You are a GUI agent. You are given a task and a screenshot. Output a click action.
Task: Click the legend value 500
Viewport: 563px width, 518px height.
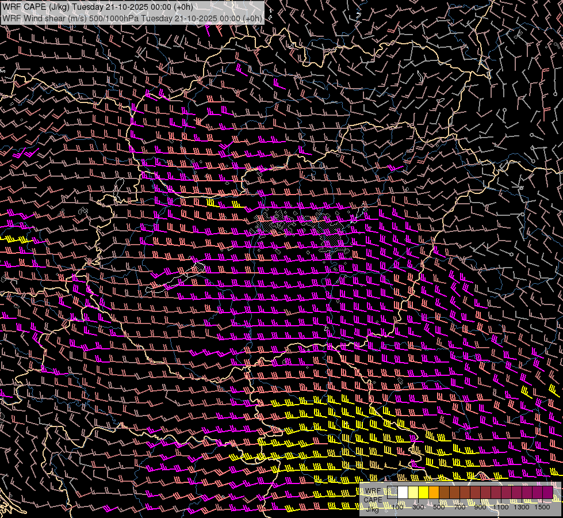click(439, 507)
